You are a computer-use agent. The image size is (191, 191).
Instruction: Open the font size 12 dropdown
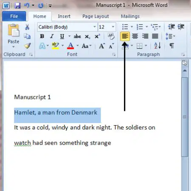[x=113, y=27]
